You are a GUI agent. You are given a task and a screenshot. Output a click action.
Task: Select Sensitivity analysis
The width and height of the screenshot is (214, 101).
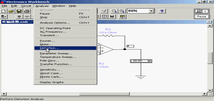coord(65,70)
